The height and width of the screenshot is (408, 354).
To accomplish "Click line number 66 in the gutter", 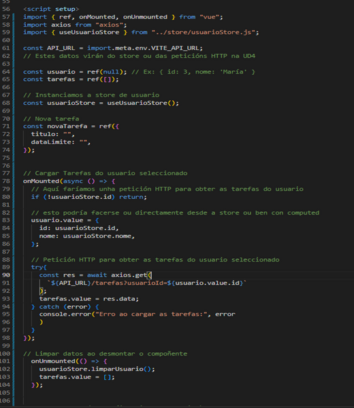I will point(6,87).
